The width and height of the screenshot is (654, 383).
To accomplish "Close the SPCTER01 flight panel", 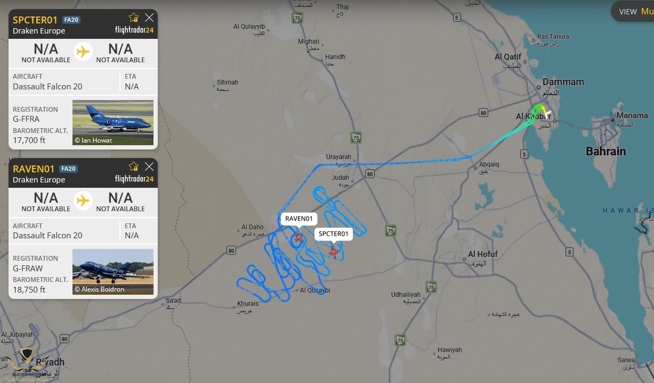I will [x=149, y=18].
